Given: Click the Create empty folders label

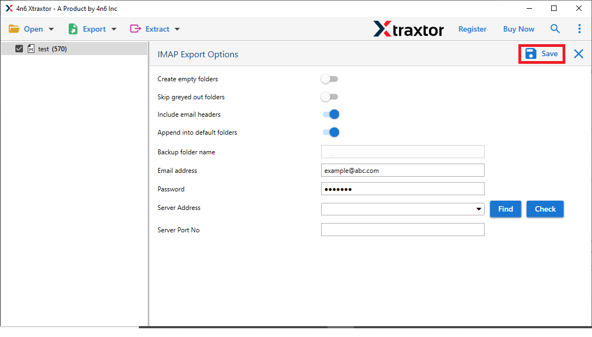Looking at the screenshot, I should coord(188,79).
